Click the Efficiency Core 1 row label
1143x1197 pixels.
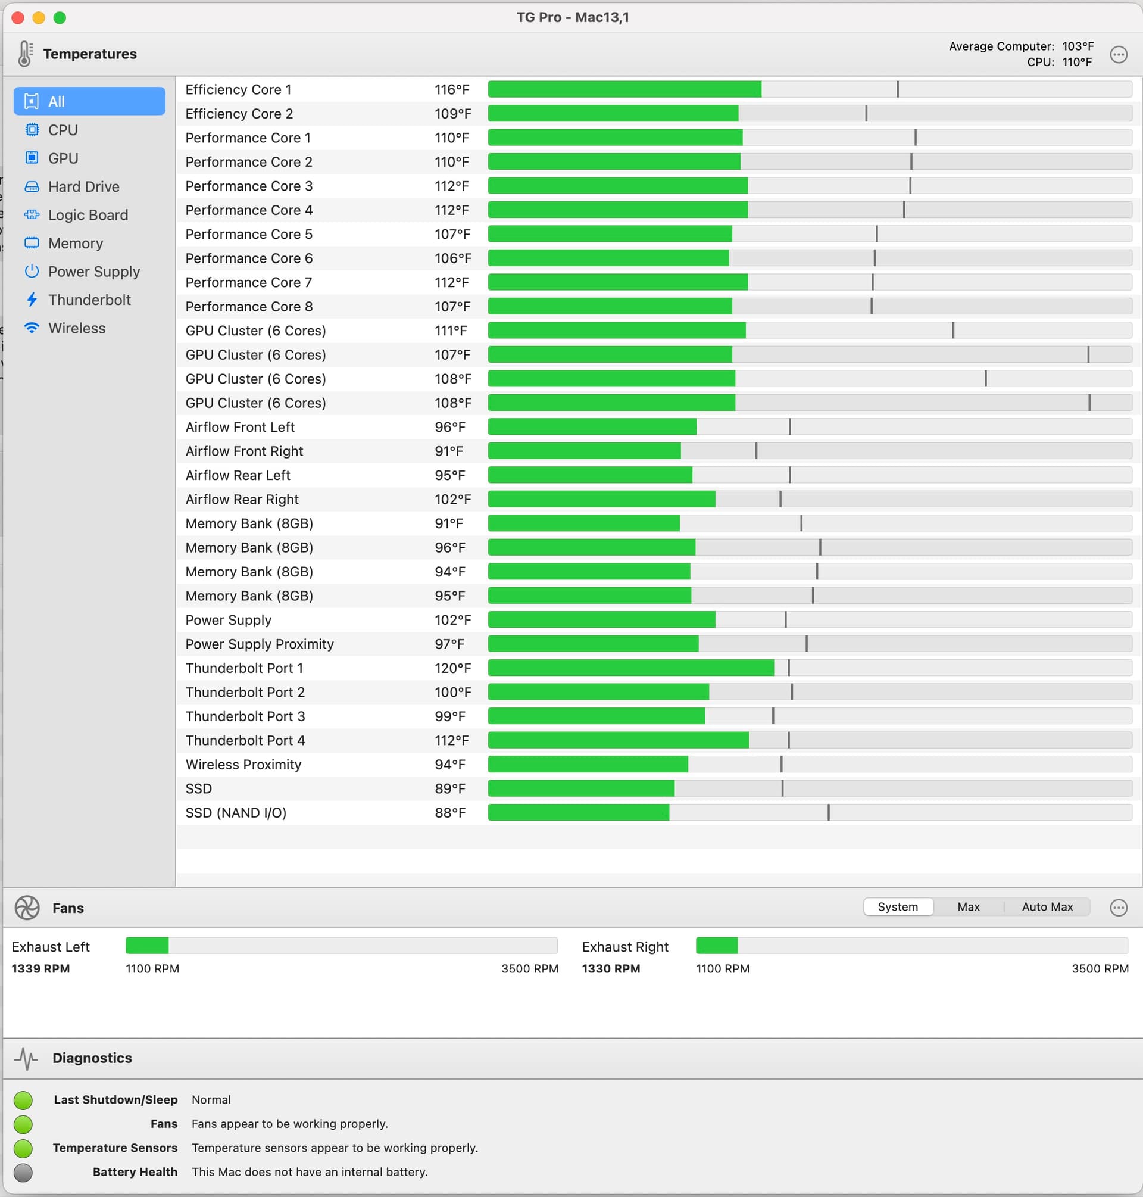pos(238,89)
